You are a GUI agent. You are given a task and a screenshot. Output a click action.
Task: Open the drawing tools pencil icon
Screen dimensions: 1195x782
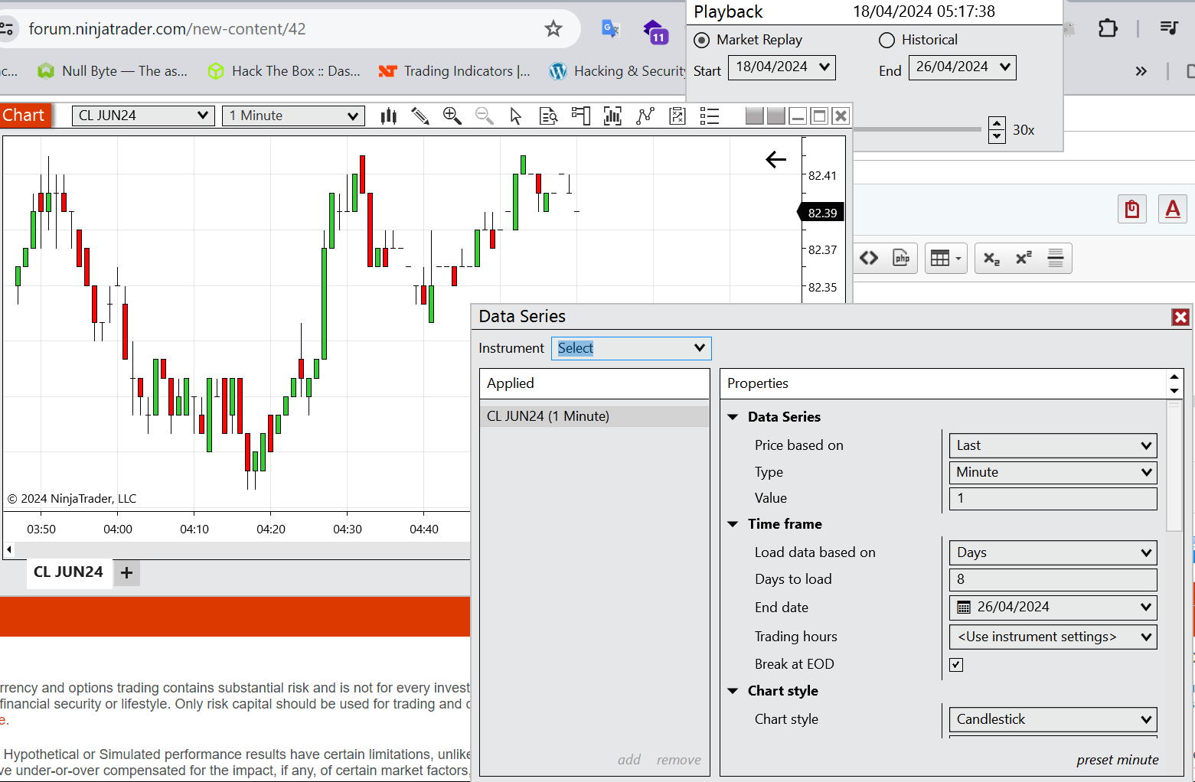[x=420, y=116]
